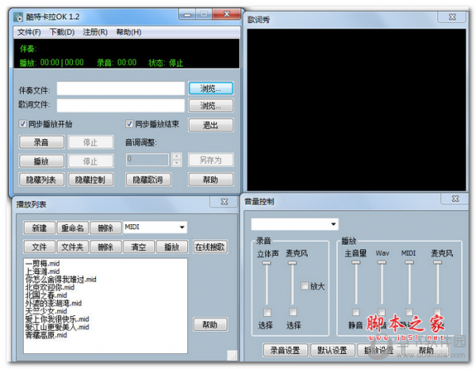
Task: Start recording with the 录音 button
Action: [x=41, y=142]
